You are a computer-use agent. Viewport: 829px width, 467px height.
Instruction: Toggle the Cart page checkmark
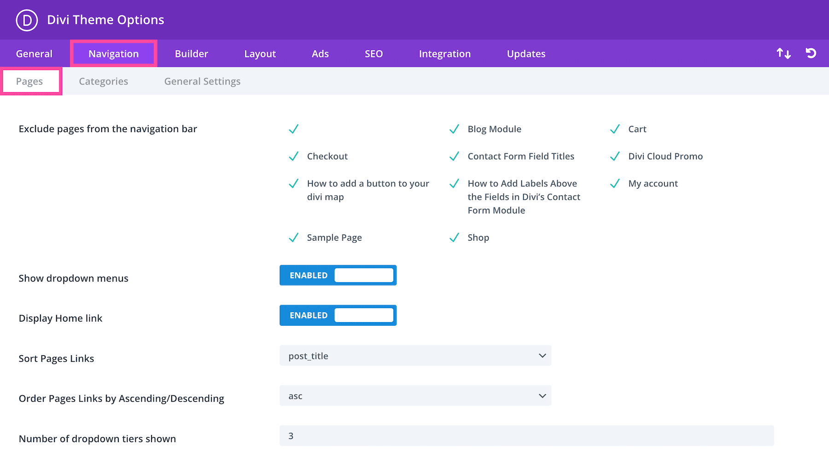(615, 129)
